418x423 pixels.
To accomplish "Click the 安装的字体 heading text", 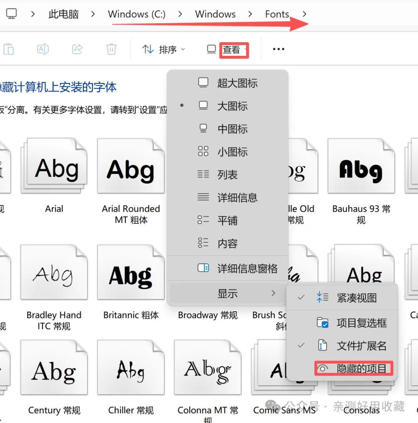I will [88, 87].
